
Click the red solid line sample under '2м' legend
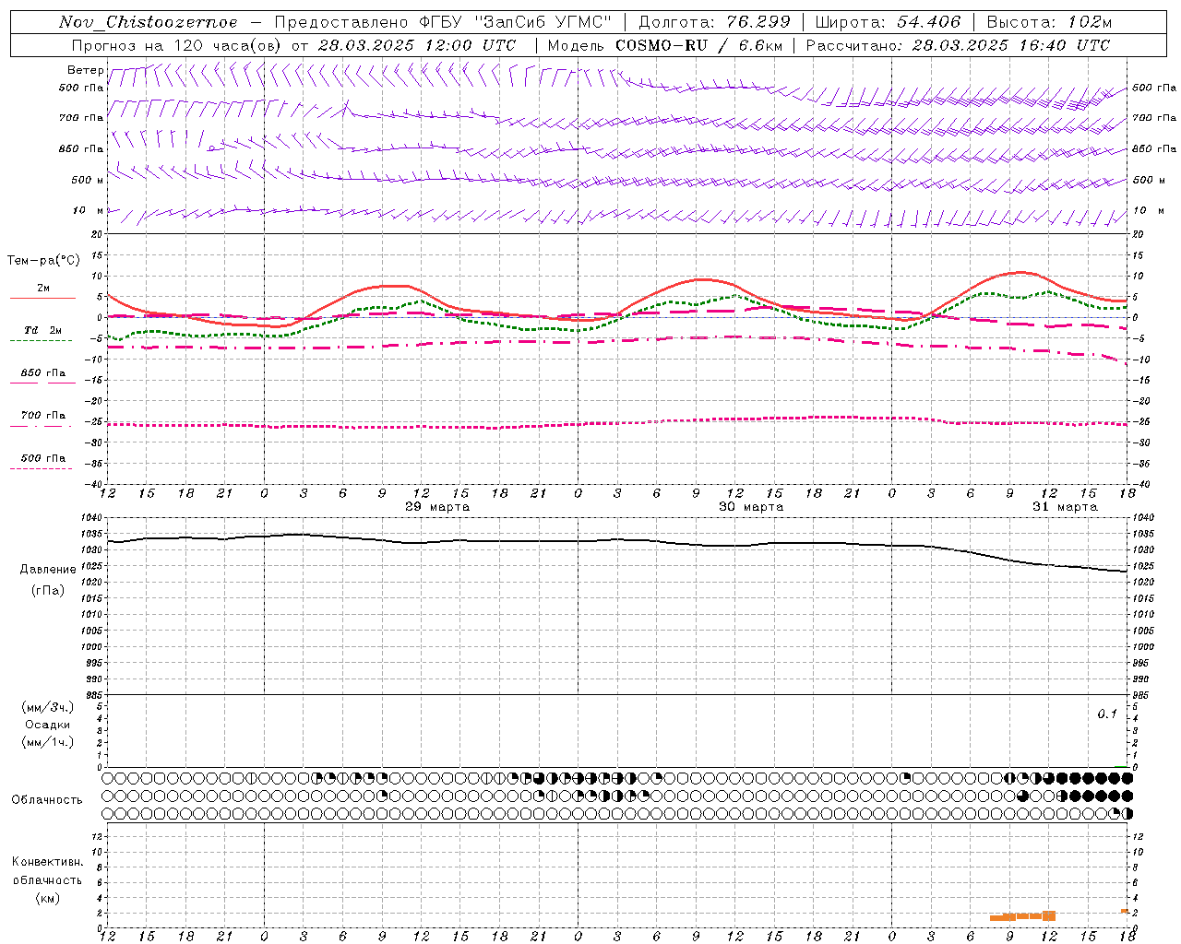(43, 298)
